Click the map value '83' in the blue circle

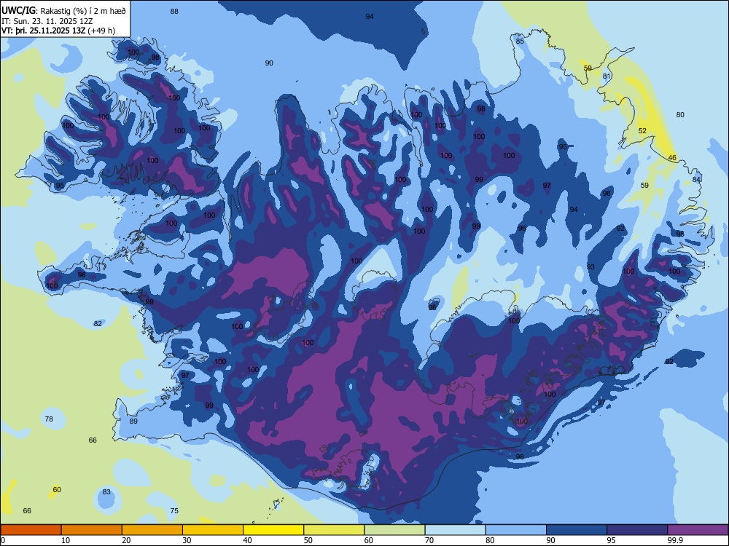point(106,491)
